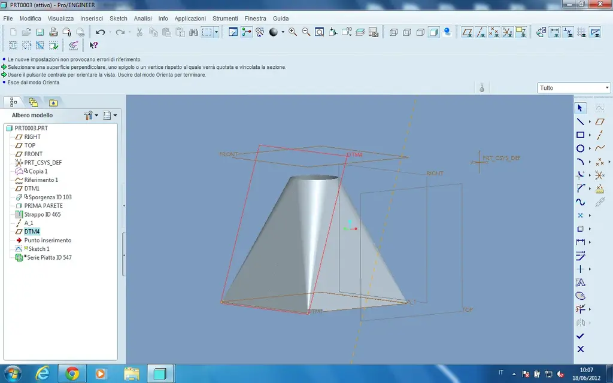The width and height of the screenshot is (613, 383).
Task: Open the Tutto selection filter dropdown
Action: (x=573, y=88)
